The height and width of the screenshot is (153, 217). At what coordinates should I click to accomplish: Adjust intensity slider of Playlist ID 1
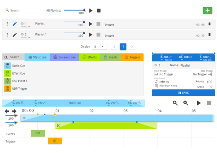click(74, 22)
